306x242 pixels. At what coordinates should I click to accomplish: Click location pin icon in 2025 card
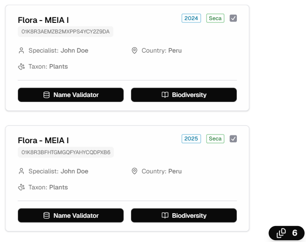click(134, 171)
